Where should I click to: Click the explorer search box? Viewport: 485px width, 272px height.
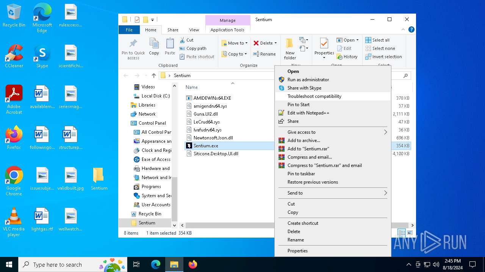(401, 76)
